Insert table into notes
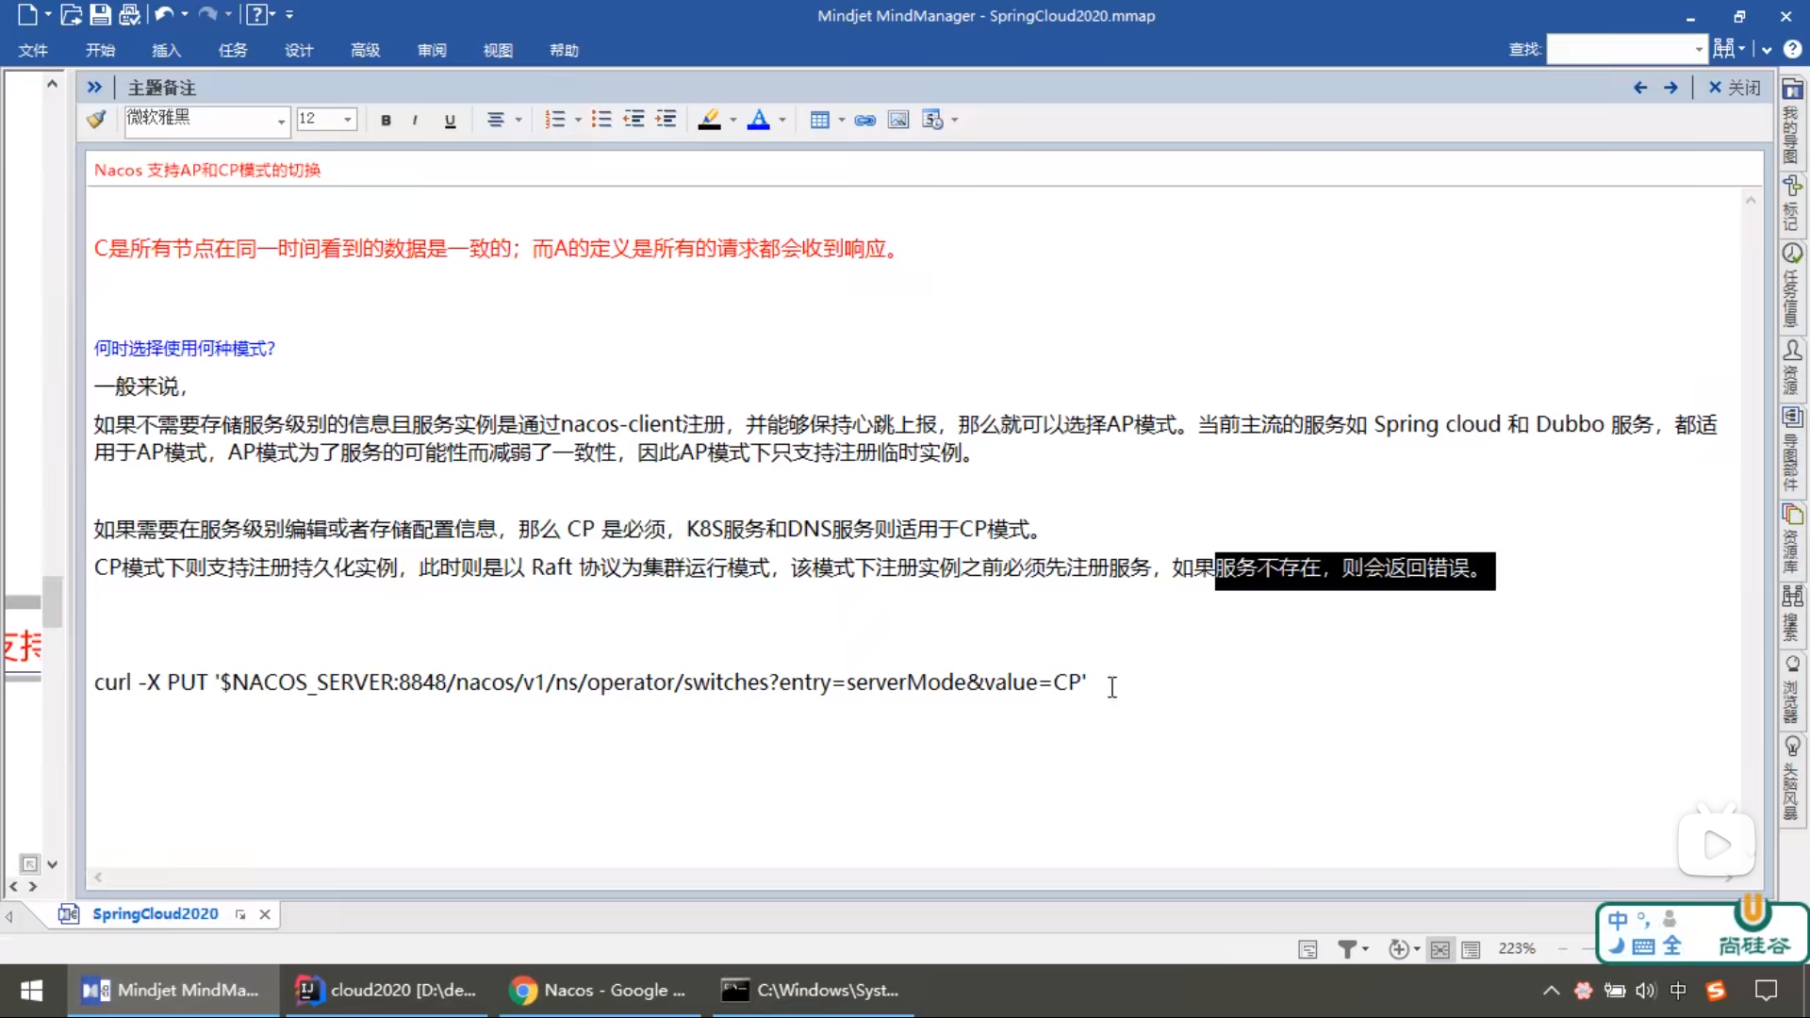The height and width of the screenshot is (1018, 1810). [x=819, y=120]
